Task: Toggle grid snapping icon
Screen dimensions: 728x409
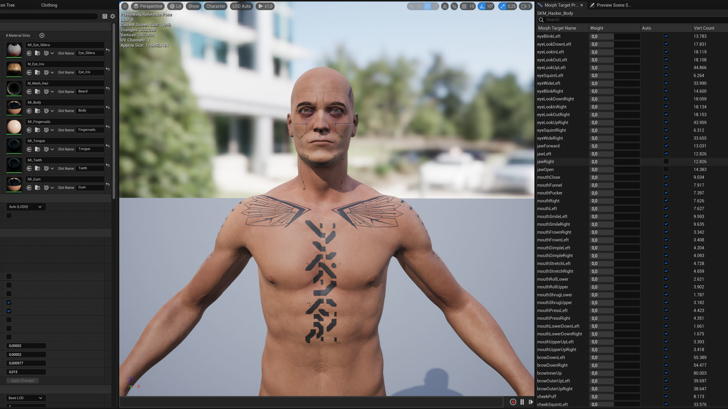Action: [464, 6]
